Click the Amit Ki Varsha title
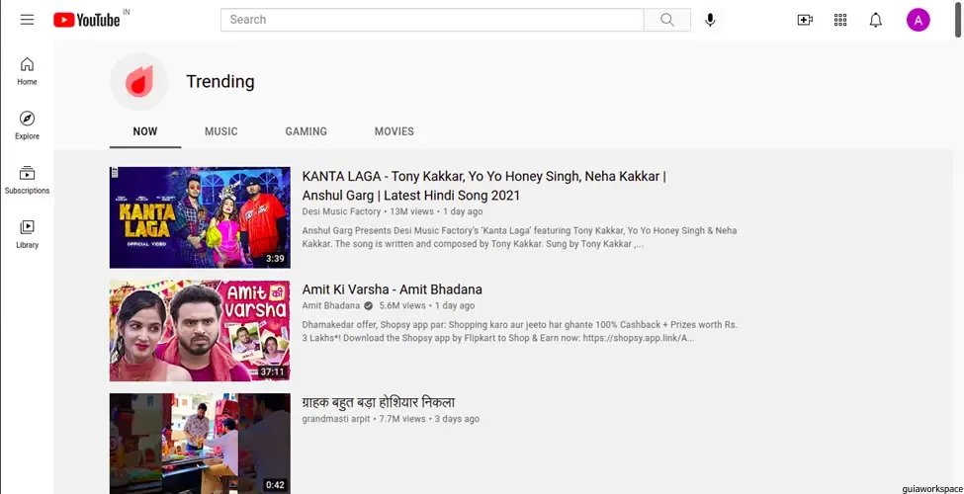The height and width of the screenshot is (494, 964). tap(393, 289)
